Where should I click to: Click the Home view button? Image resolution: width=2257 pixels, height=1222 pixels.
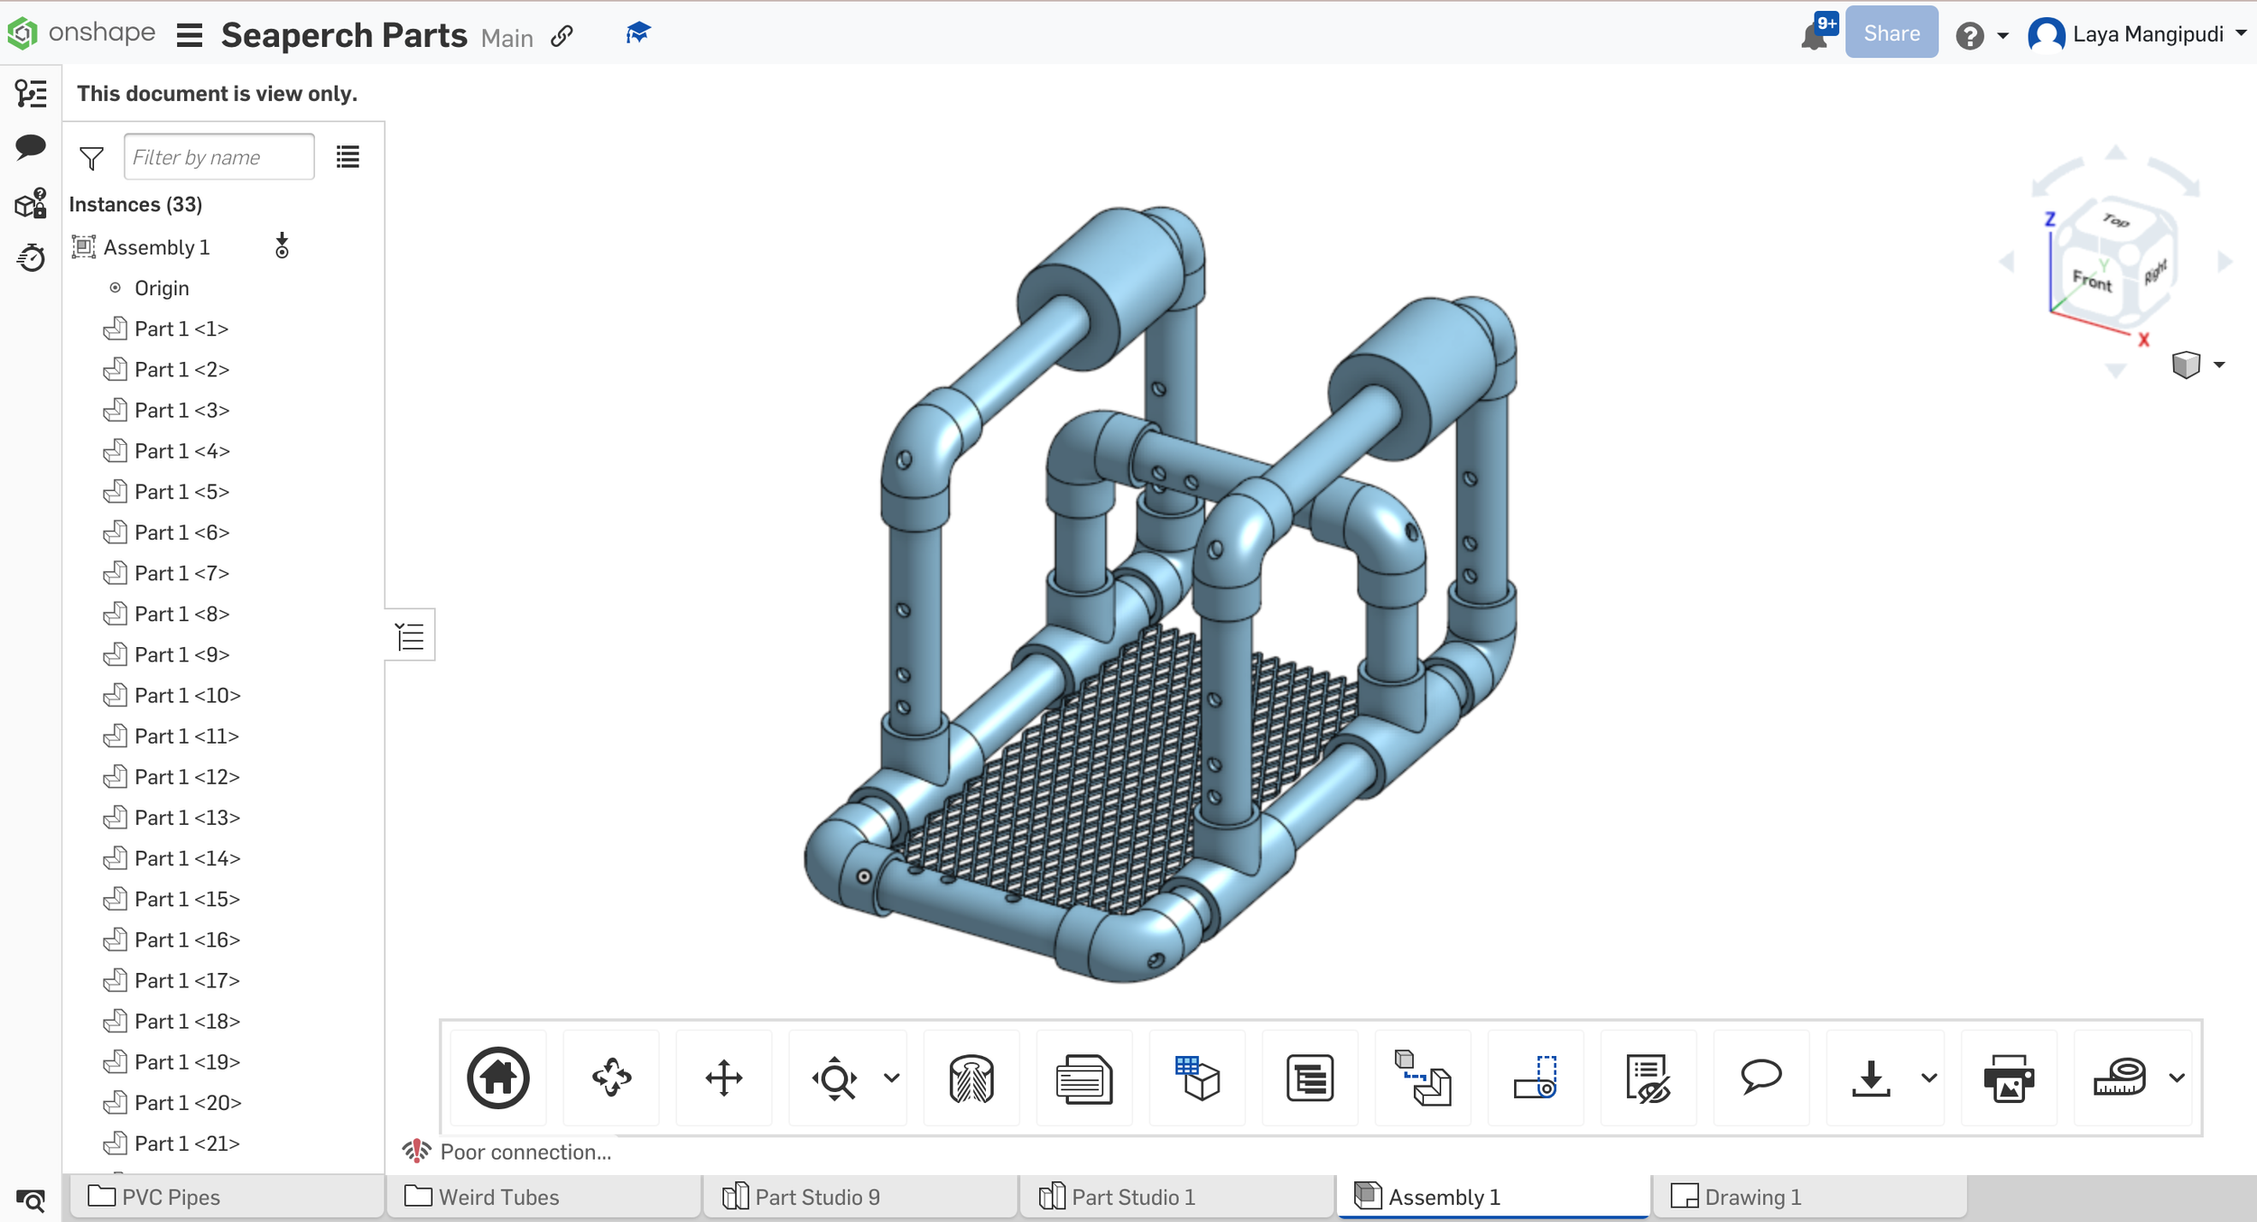497,1078
